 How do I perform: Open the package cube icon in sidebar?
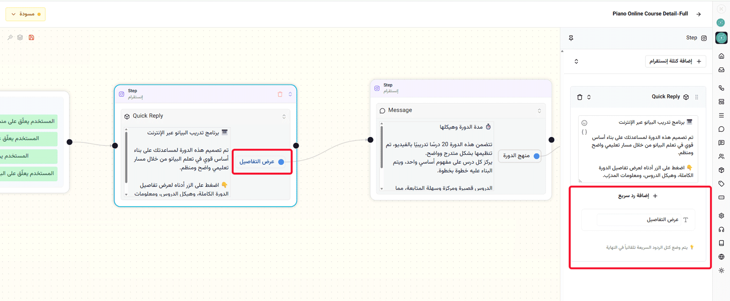point(721,170)
